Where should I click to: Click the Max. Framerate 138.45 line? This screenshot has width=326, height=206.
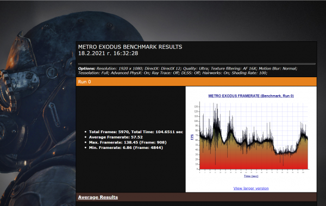coord(128,142)
